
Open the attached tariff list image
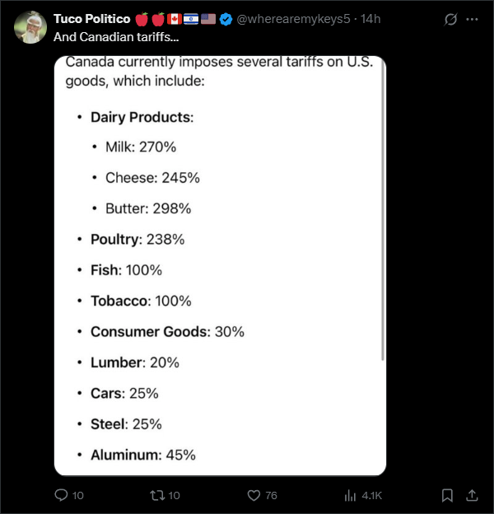coord(220,265)
